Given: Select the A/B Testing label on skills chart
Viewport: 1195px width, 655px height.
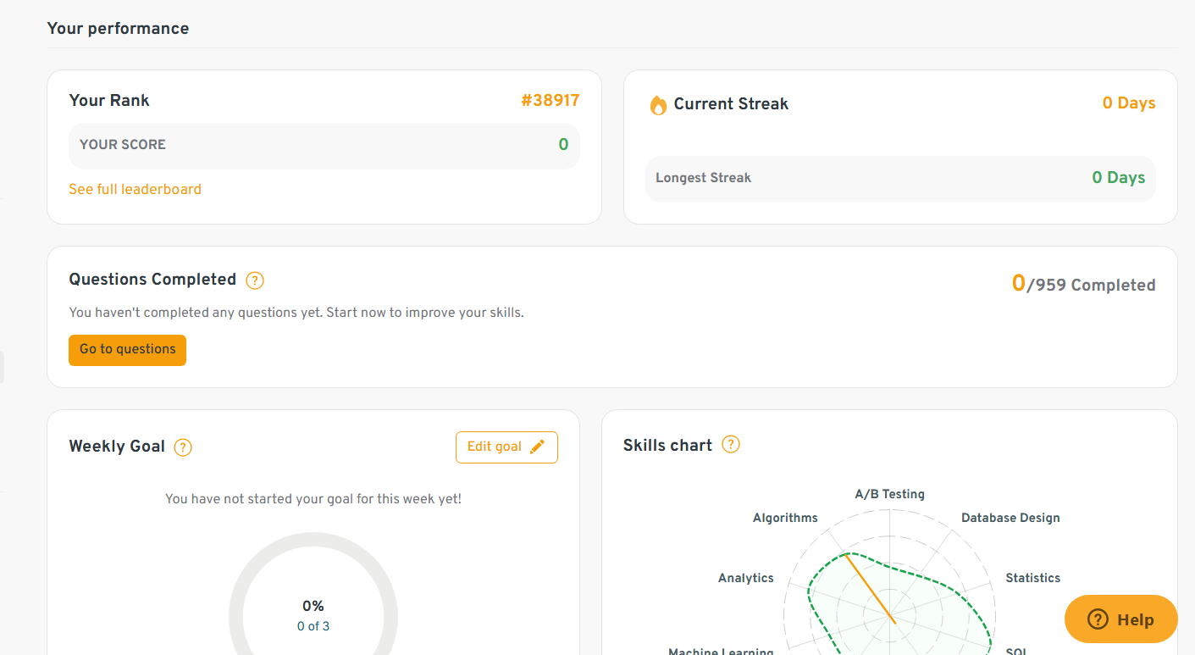Looking at the screenshot, I should pos(889,494).
